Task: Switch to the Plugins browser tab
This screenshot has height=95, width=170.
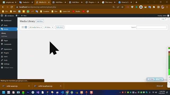Action: point(92,2)
